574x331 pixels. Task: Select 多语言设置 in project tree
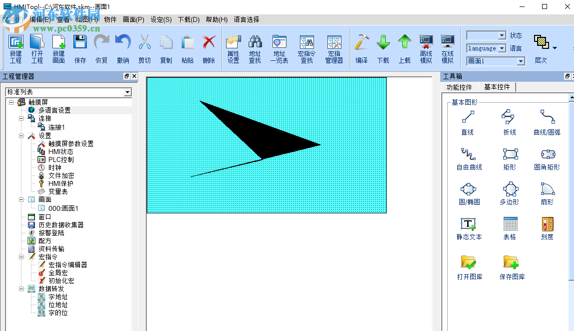tap(54, 110)
